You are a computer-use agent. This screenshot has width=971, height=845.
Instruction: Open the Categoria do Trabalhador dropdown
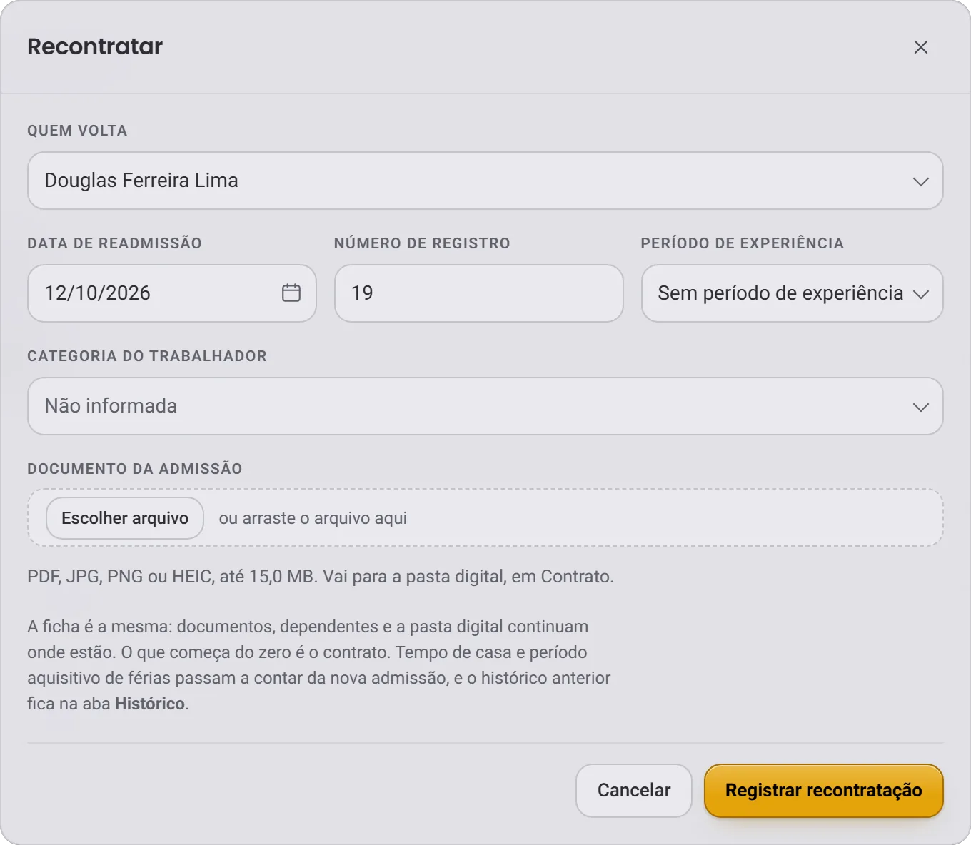485,406
